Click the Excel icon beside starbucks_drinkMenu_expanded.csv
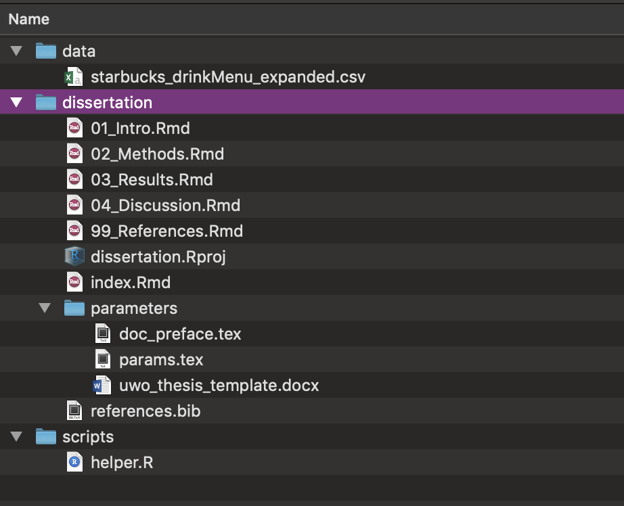The width and height of the screenshot is (624, 506). [x=73, y=77]
